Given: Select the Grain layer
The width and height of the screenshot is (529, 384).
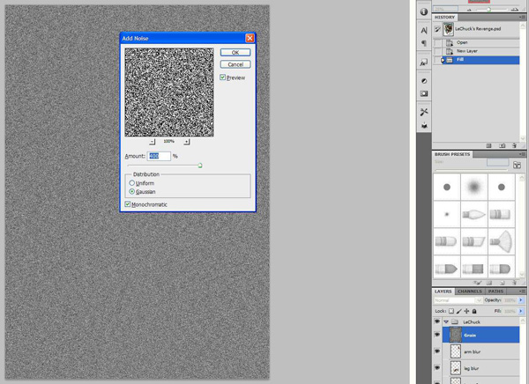Looking at the screenshot, I should pyautogui.click(x=481, y=335).
